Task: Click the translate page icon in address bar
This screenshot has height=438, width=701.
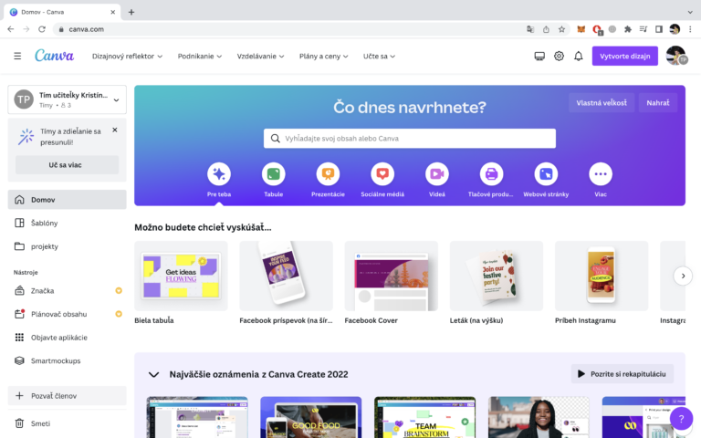Action: 530,29
